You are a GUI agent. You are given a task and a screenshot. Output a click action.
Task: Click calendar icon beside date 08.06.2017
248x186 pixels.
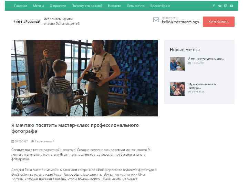(13, 141)
